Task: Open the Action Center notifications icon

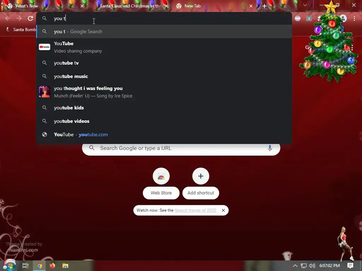Action: coord(350,266)
